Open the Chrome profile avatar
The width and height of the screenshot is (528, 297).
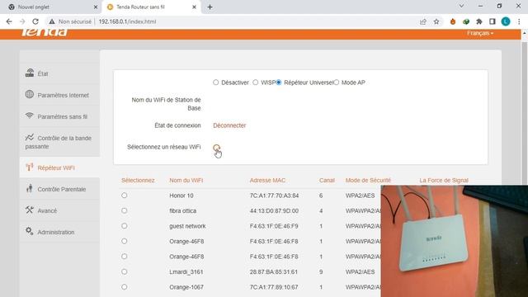click(x=506, y=21)
